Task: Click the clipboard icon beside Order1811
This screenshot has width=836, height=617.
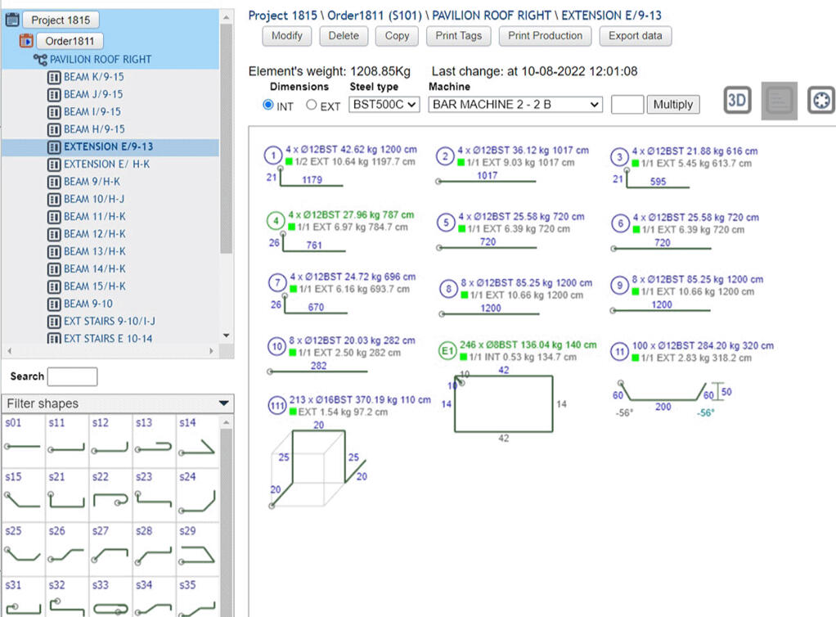Action: 26,40
